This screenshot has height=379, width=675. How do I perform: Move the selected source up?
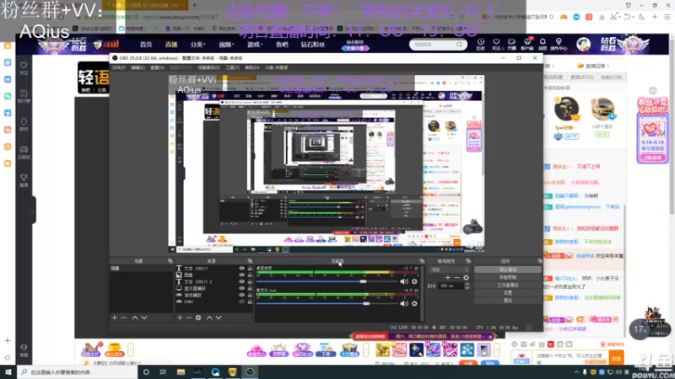[x=209, y=318]
